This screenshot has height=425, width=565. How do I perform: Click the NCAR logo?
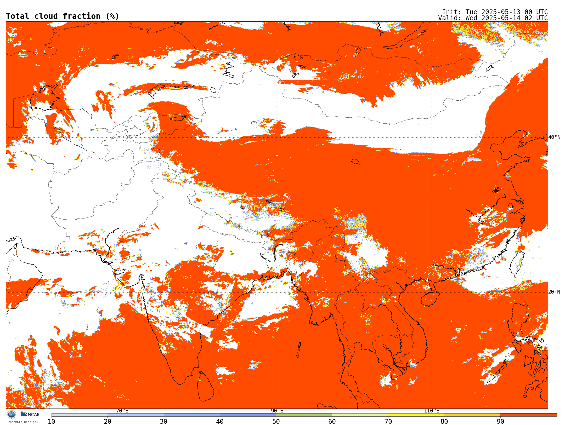point(30,414)
